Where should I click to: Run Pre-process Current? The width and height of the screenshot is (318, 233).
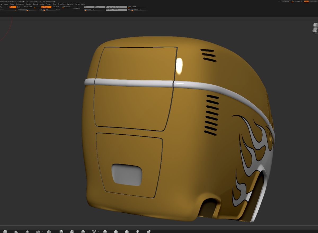tap(116, 7)
